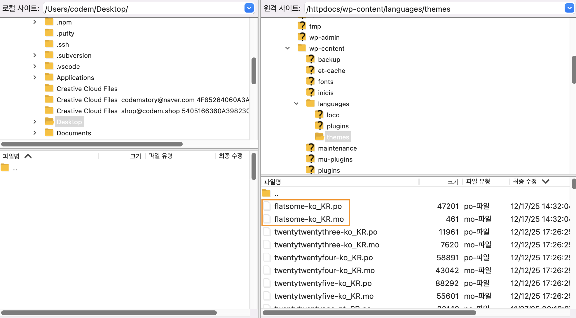Click the question-mark folder icon for wp-admin
576x318 pixels.
(302, 37)
